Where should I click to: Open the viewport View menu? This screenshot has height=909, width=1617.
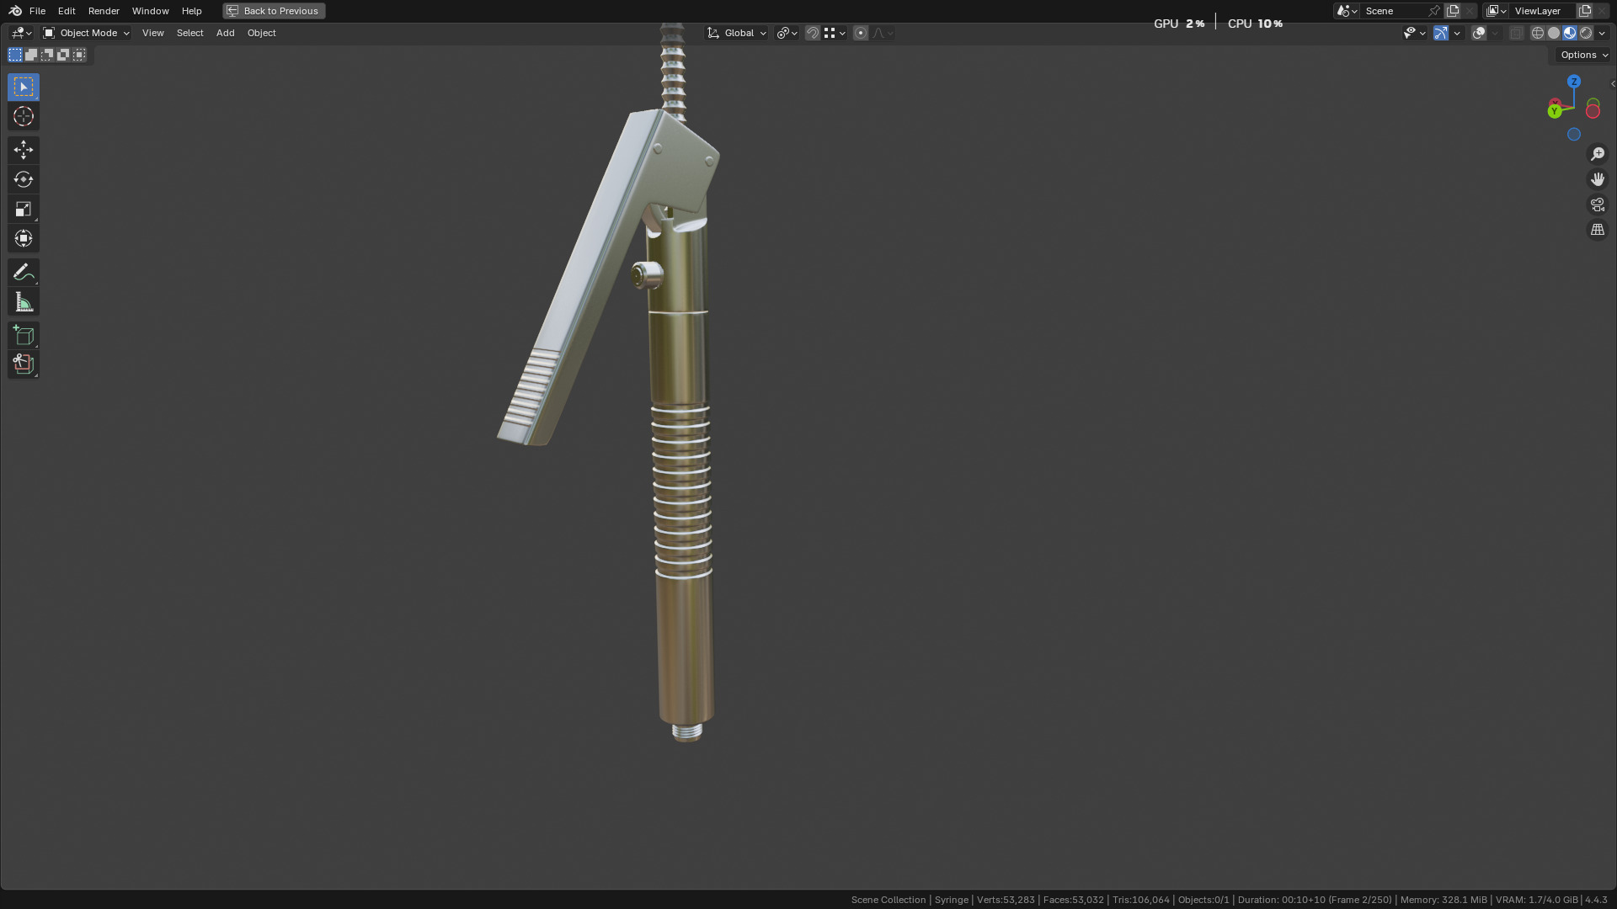(x=152, y=33)
